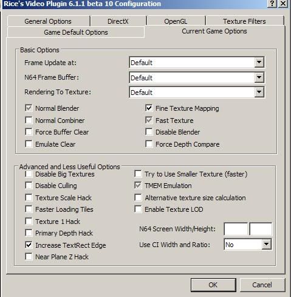Open the General Options tab
This screenshot has height=297, width=291.
(x=48, y=21)
